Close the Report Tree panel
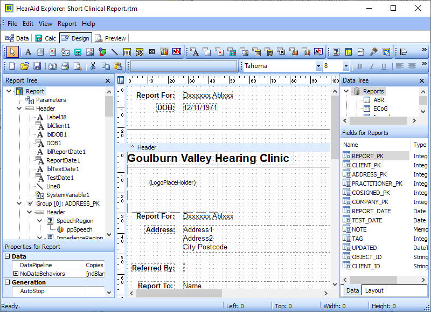 [108, 80]
